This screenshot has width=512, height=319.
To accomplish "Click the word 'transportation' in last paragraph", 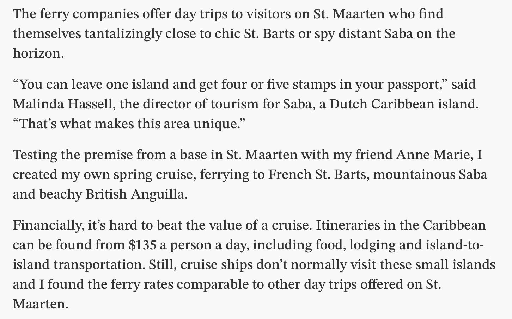I will (99, 264).
